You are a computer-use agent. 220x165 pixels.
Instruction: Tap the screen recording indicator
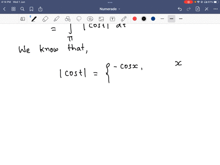click(x=188, y=2)
